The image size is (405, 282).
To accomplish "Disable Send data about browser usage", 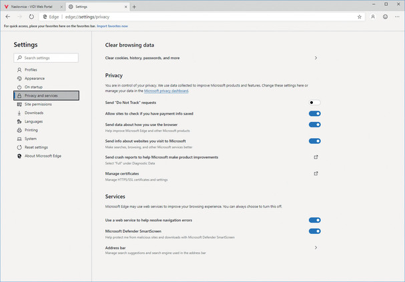I will pos(315,125).
